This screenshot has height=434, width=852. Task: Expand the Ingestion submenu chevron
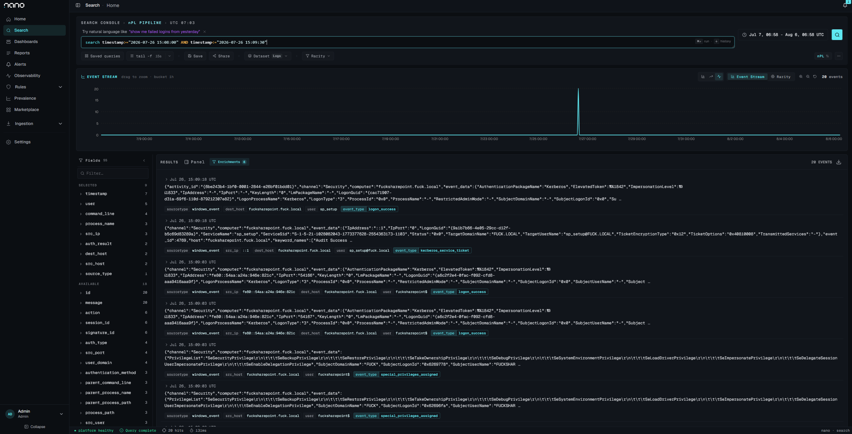[x=60, y=124]
